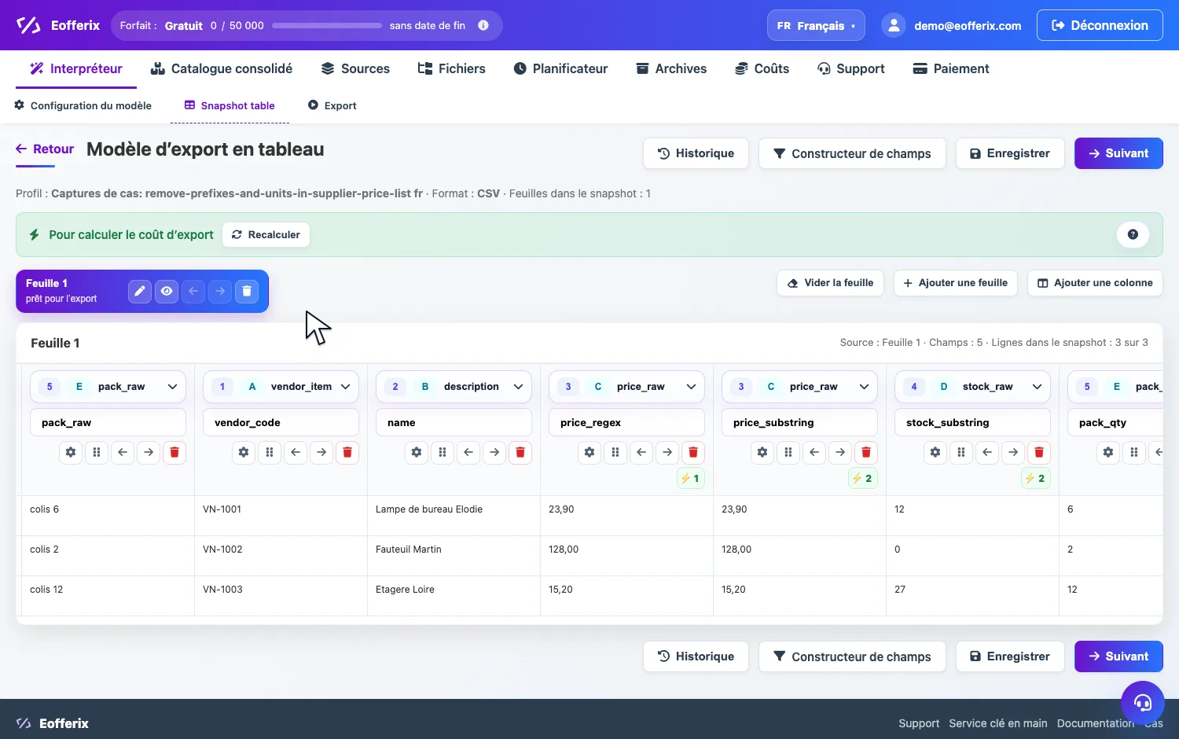Switch to the Planificateur tab
This screenshot has height=739, width=1179.
click(x=560, y=68)
